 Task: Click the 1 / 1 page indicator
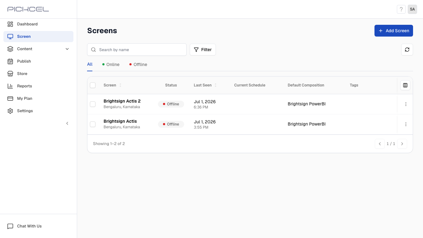(x=391, y=144)
